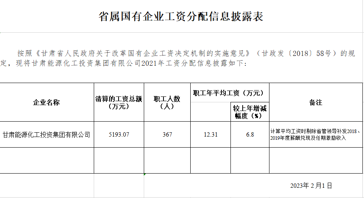The image size is (364, 198).
Task: Select the 企业名称 header cell
Action: pyautogui.click(x=46, y=102)
